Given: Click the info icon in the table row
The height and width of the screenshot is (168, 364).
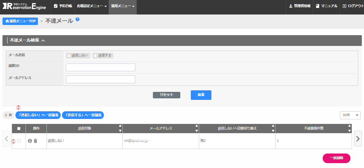Looking at the screenshot, I should (x=30, y=141).
